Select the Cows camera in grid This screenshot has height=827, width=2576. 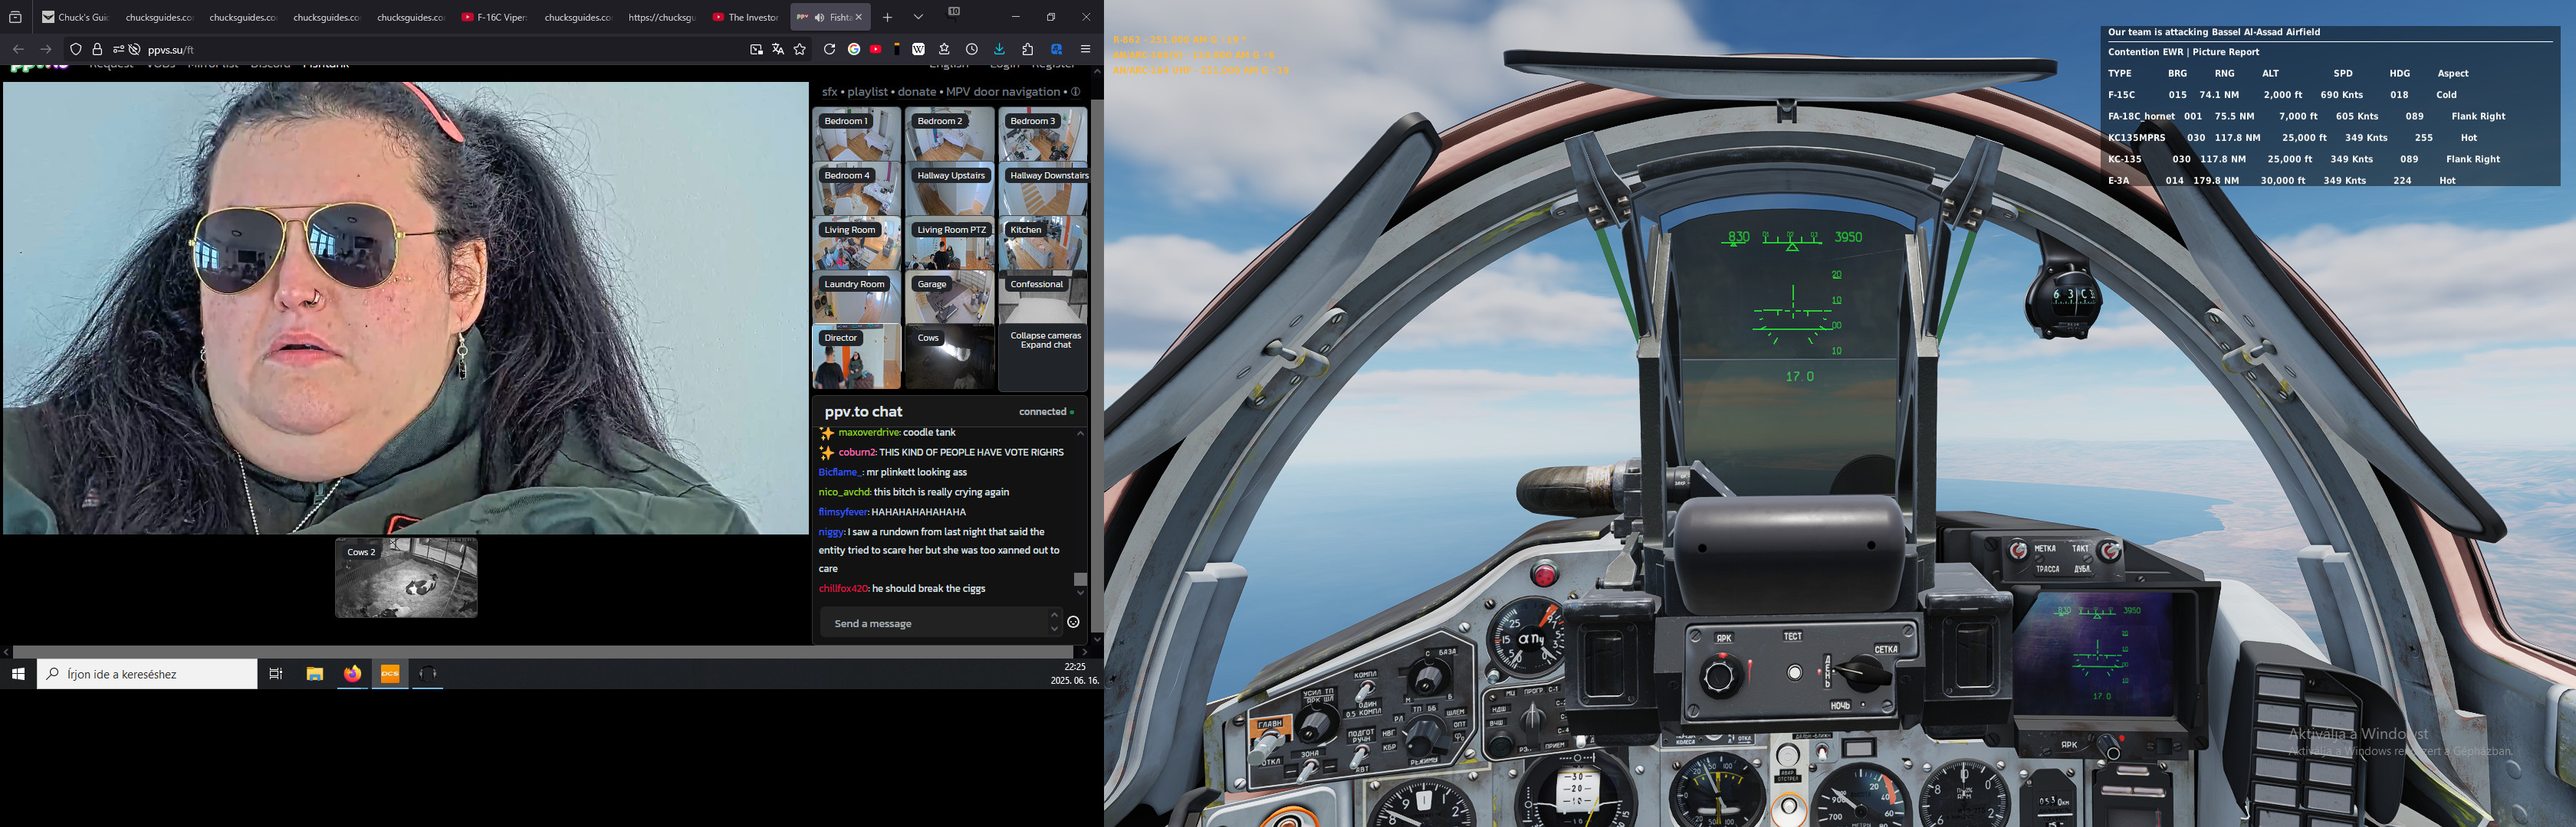tap(950, 358)
